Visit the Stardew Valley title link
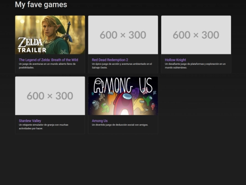Viewport: 246px width, 185px height. pyautogui.click(x=30, y=121)
